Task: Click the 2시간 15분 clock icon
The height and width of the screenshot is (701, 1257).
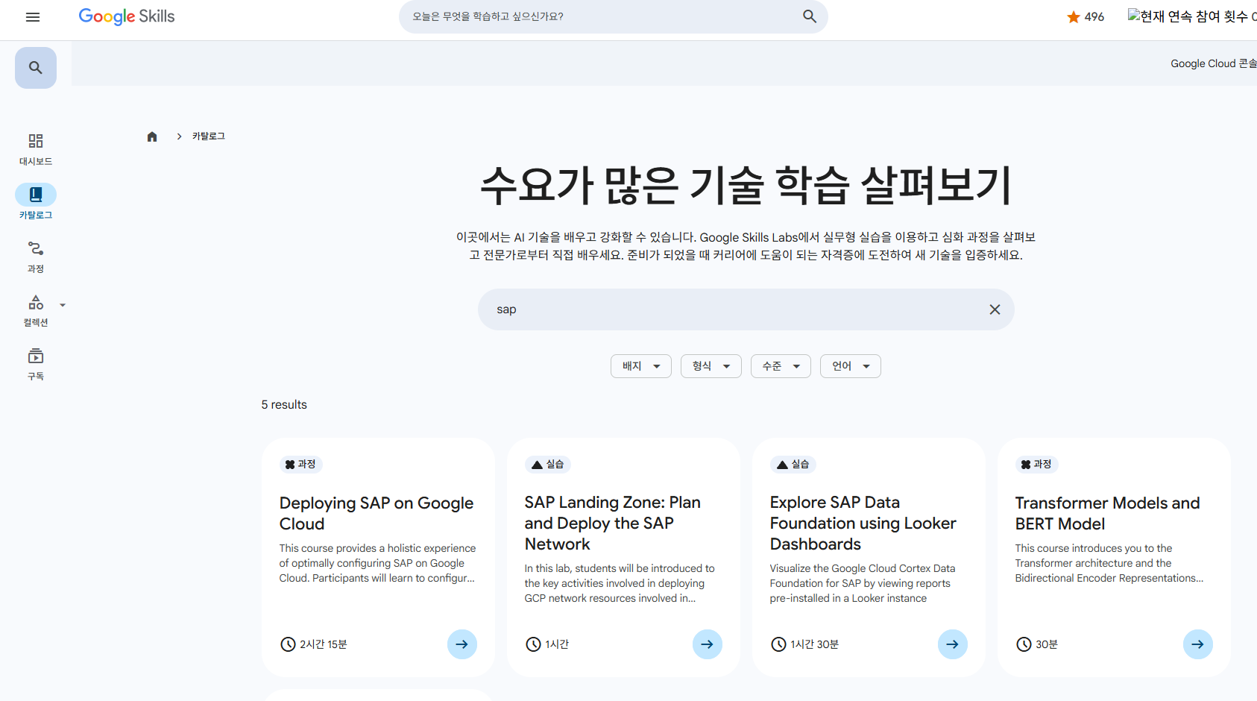Action: (288, 644)
